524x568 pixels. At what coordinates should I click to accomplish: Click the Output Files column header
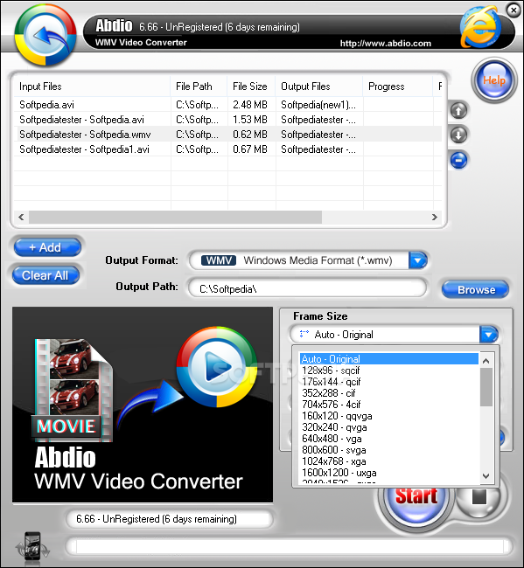point(319,87)
